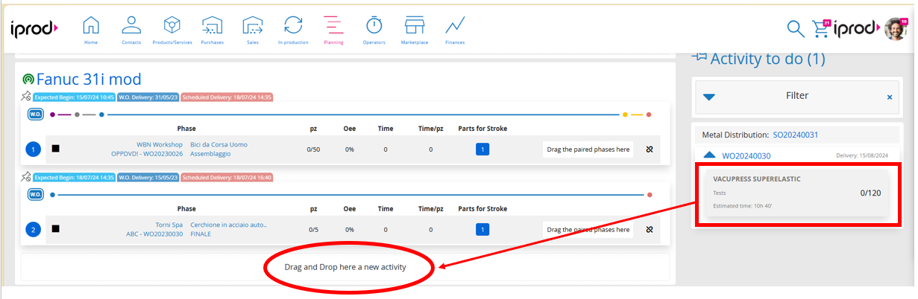This screenshot has width=918, height=299.
Task: Click Parts for Stroke value, row 1
Action: coord(482,149)
